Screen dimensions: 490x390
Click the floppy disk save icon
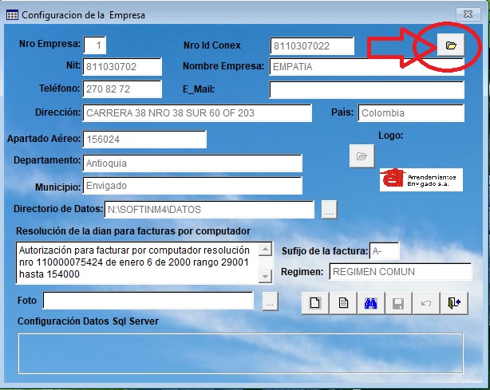(x=398, y=303)
